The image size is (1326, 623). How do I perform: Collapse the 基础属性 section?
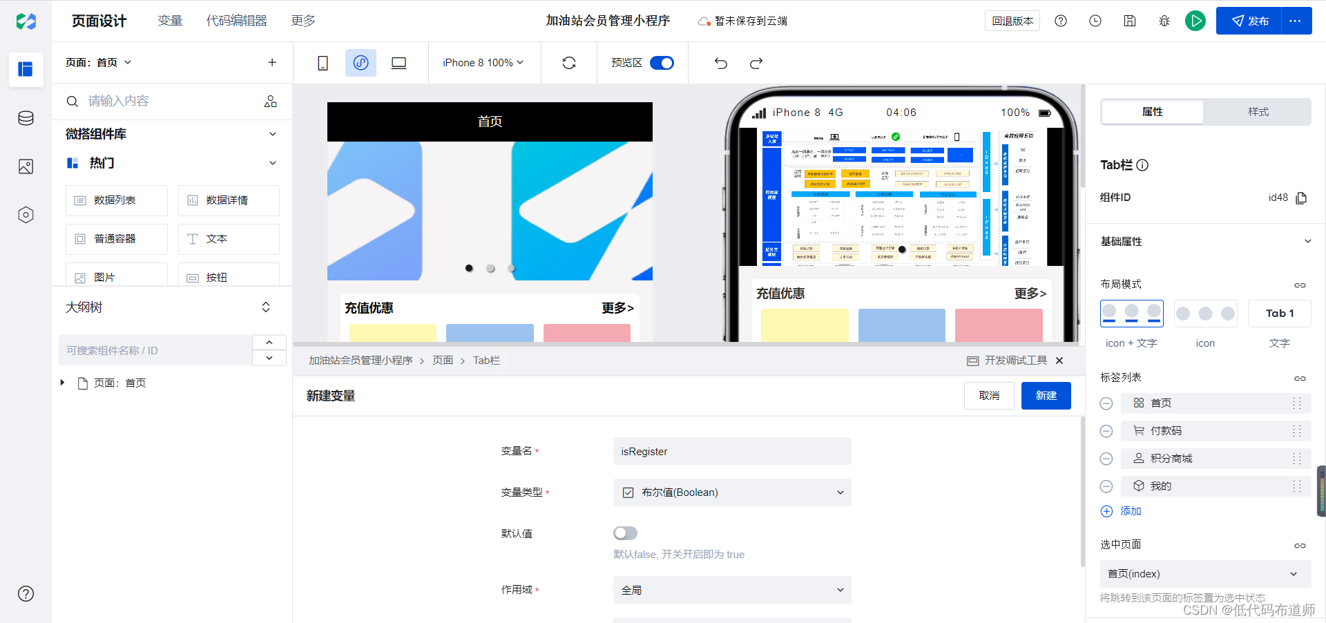click(x=1307, y=241)
